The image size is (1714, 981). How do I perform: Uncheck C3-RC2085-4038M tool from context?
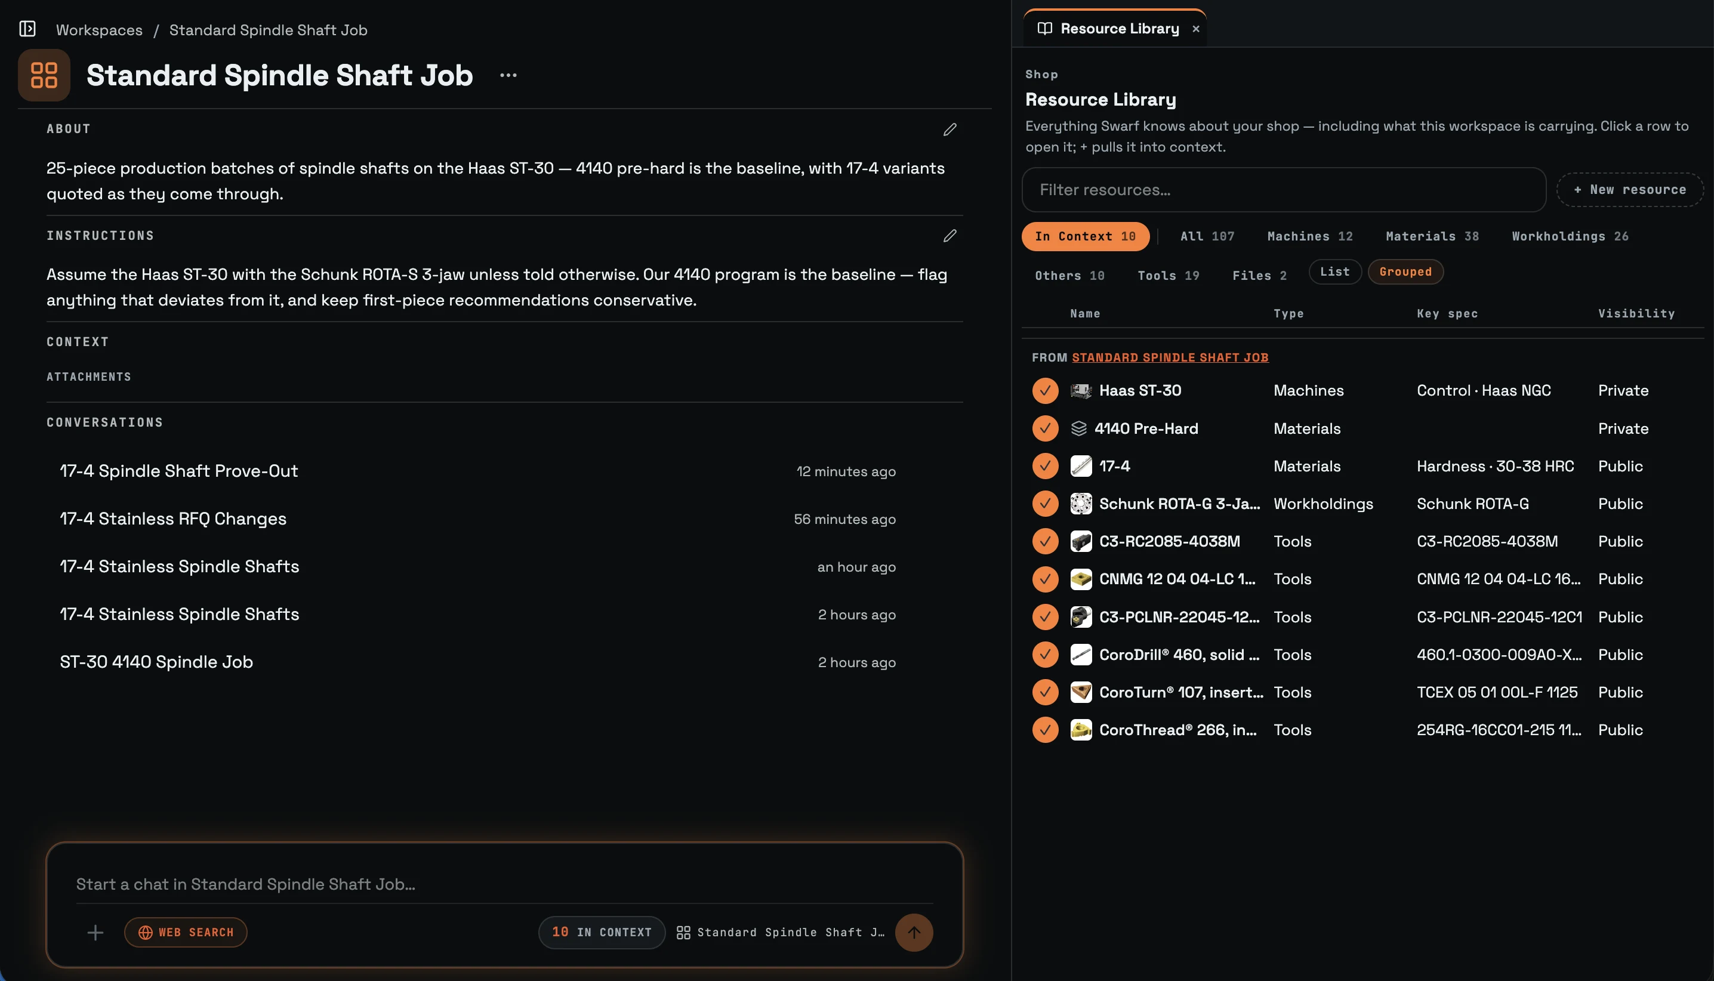(1045, 542)
